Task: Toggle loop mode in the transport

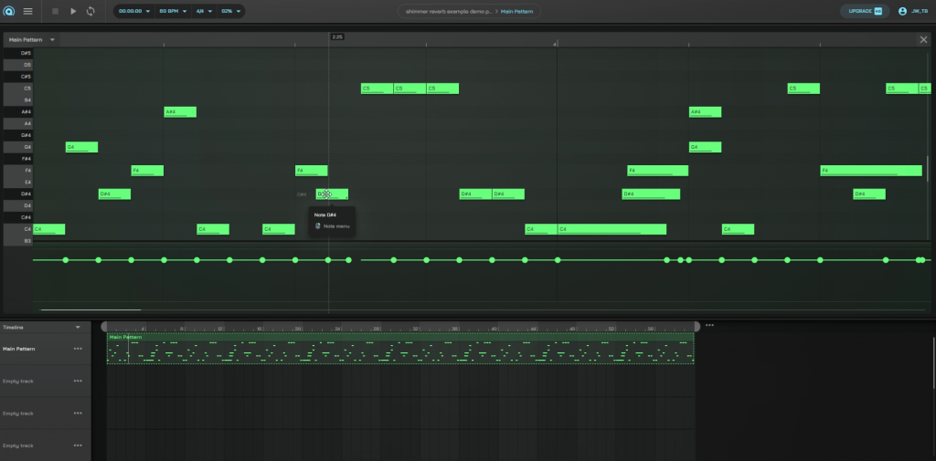Action: pos(90,11)
